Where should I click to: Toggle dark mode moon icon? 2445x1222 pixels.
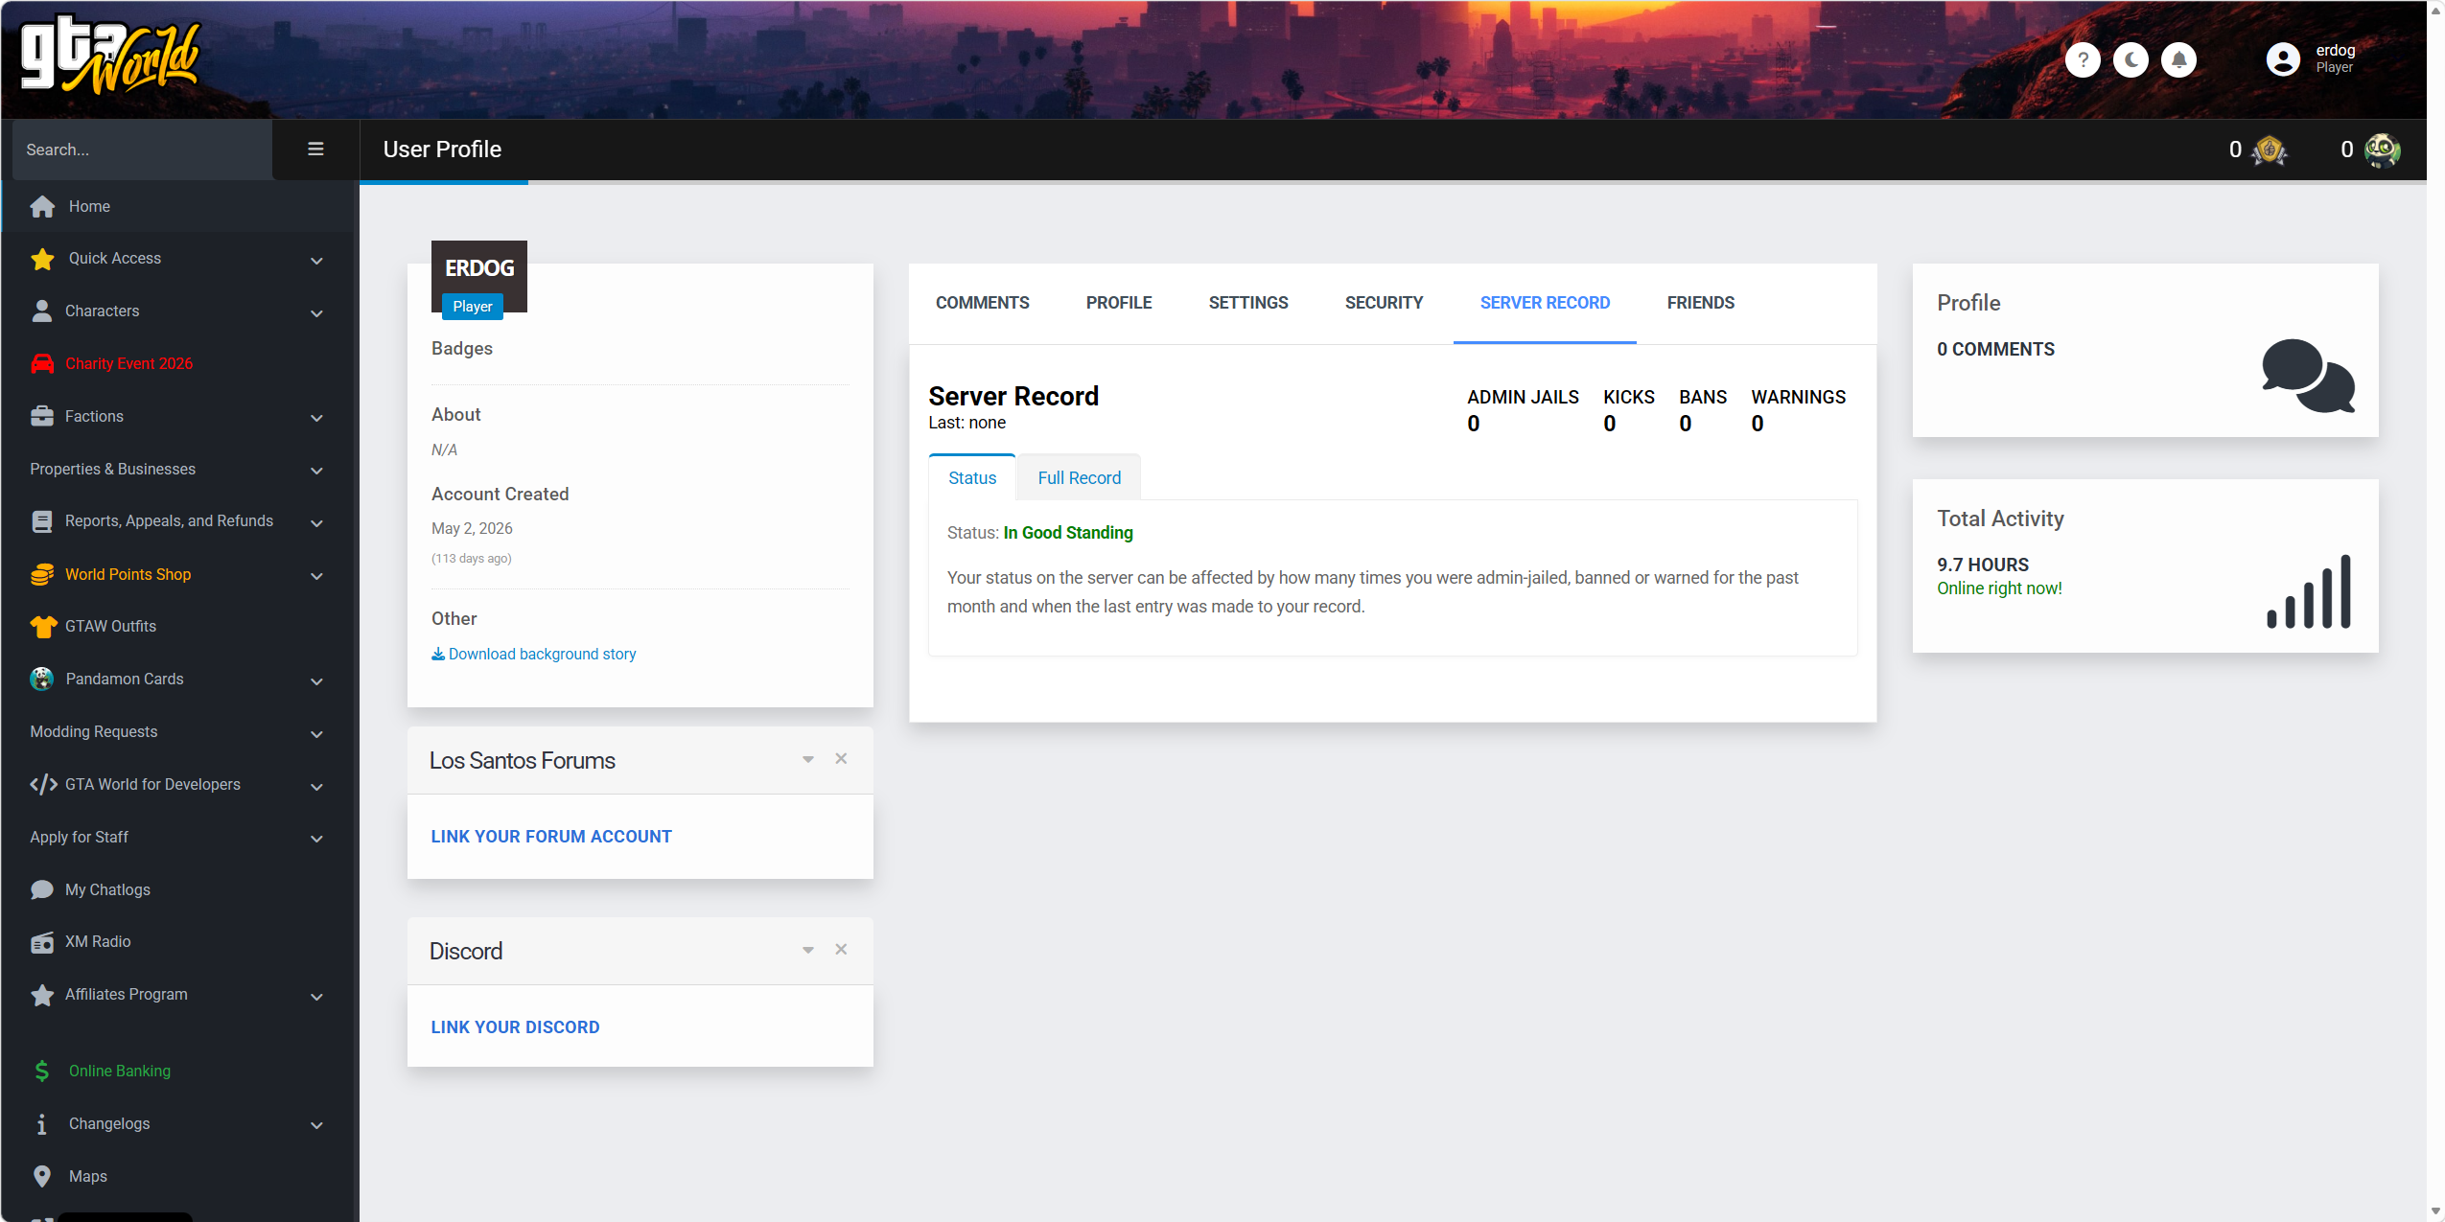point(2131,60)
